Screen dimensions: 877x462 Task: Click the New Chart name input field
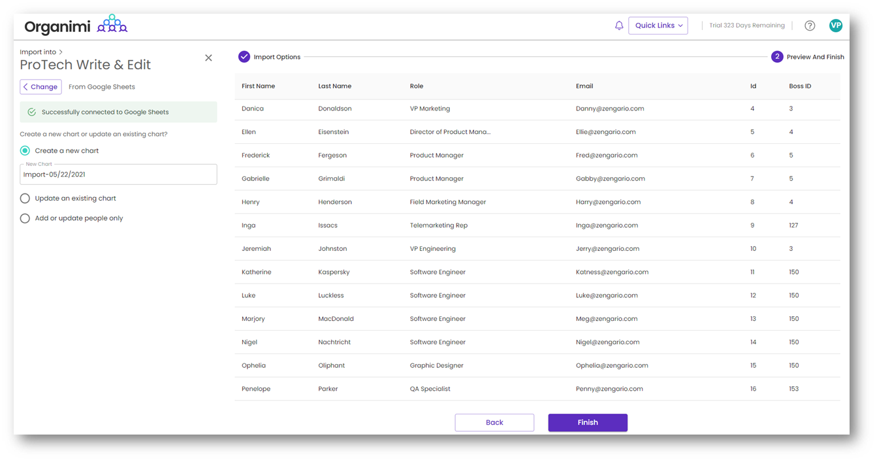[x=118, y=175]
